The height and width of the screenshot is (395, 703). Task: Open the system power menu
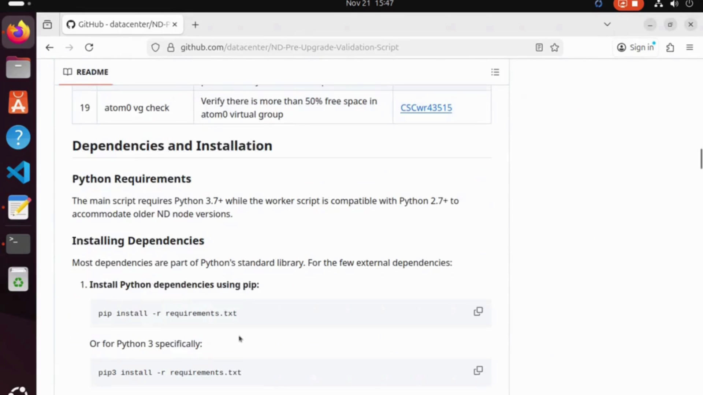tap(689, 4)
